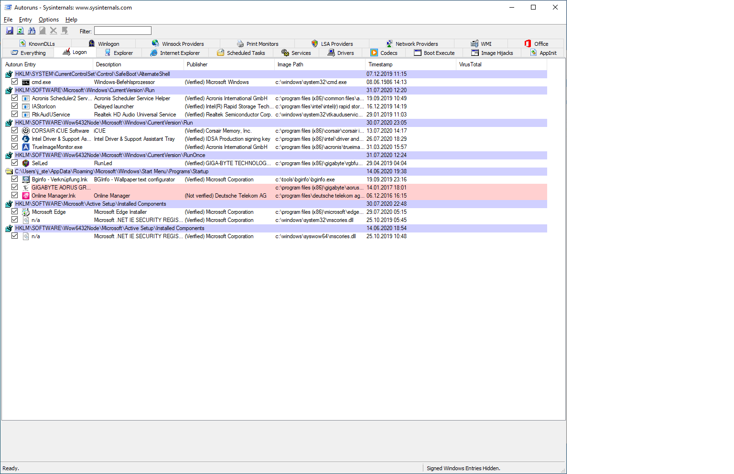Open the Winlogon tab
Image resolution: width=734 pixels, height=474 pixels.
point(104,44)
